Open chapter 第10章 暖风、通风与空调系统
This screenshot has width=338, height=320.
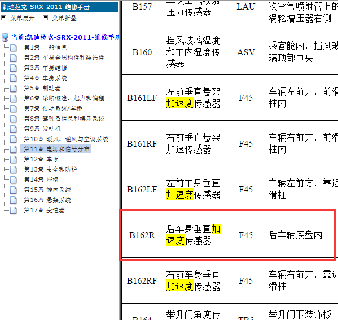66,139
